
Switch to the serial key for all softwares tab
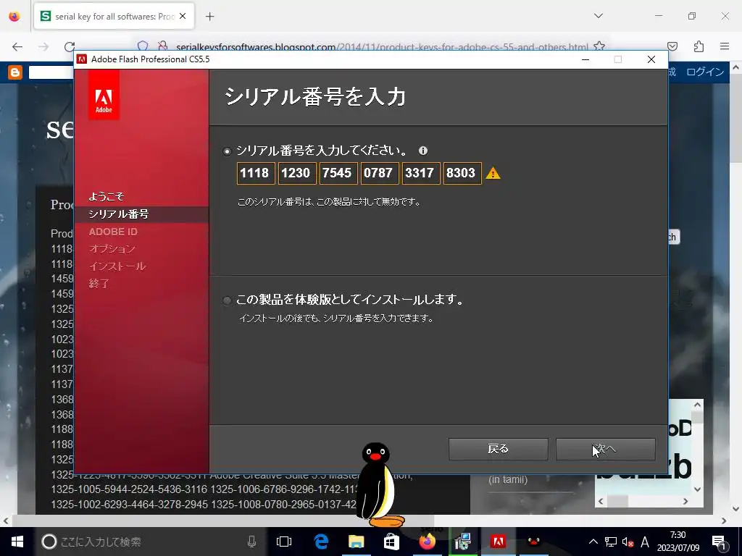114,16
